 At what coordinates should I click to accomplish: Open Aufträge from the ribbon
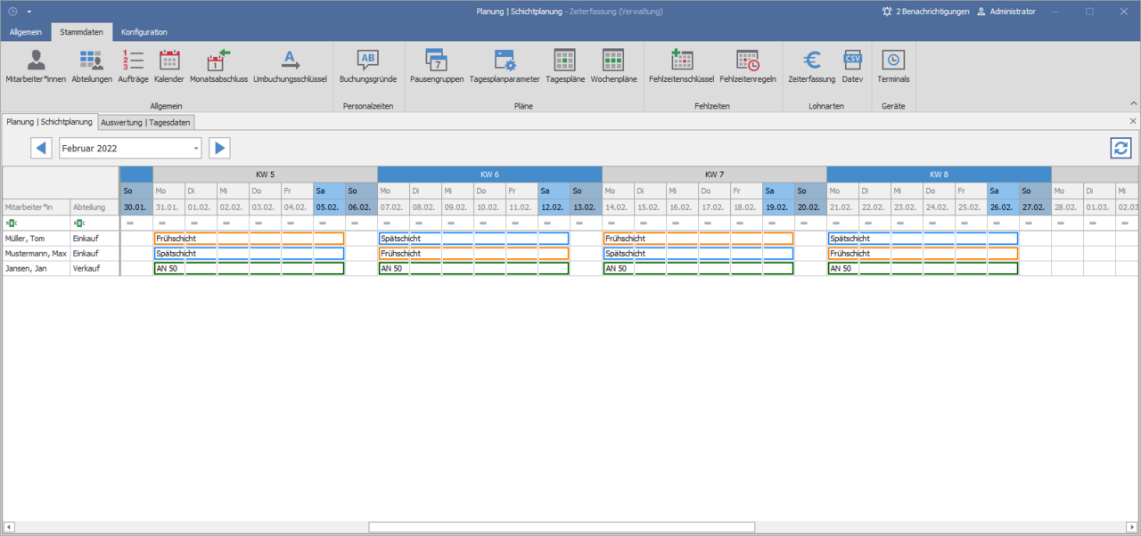pyautogui.click(x=133, y=67)
